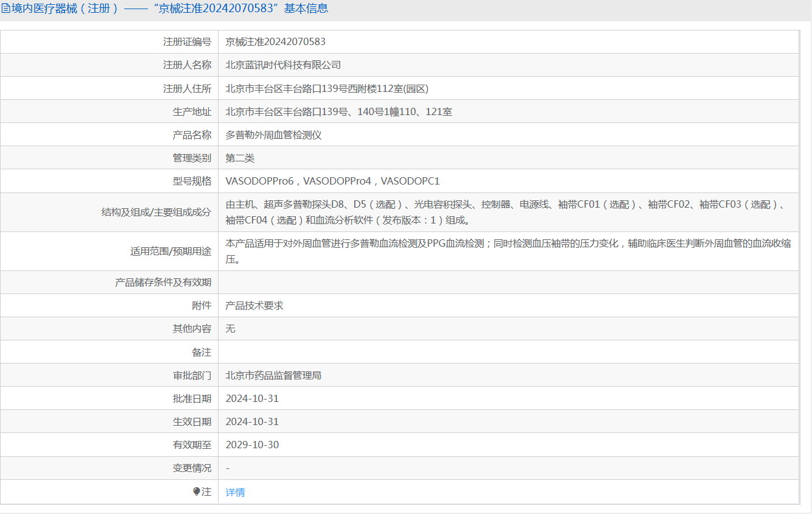
Task: Click the 产品名称 row label
Action: (192, 135)
